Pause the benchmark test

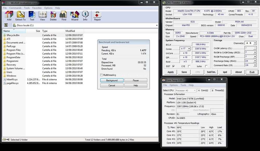pyautogui.click(x=136, y=80)
